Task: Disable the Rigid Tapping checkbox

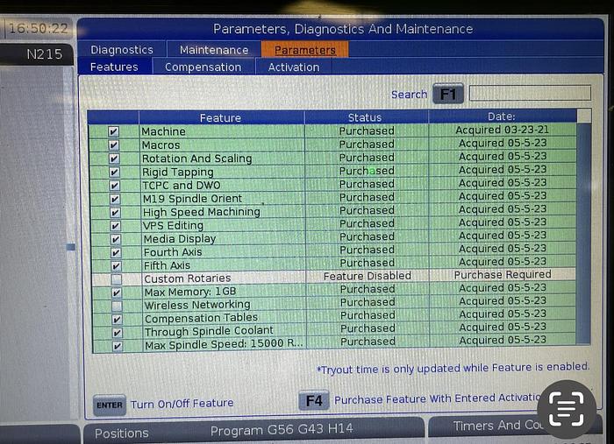Action: pos(114,173)
